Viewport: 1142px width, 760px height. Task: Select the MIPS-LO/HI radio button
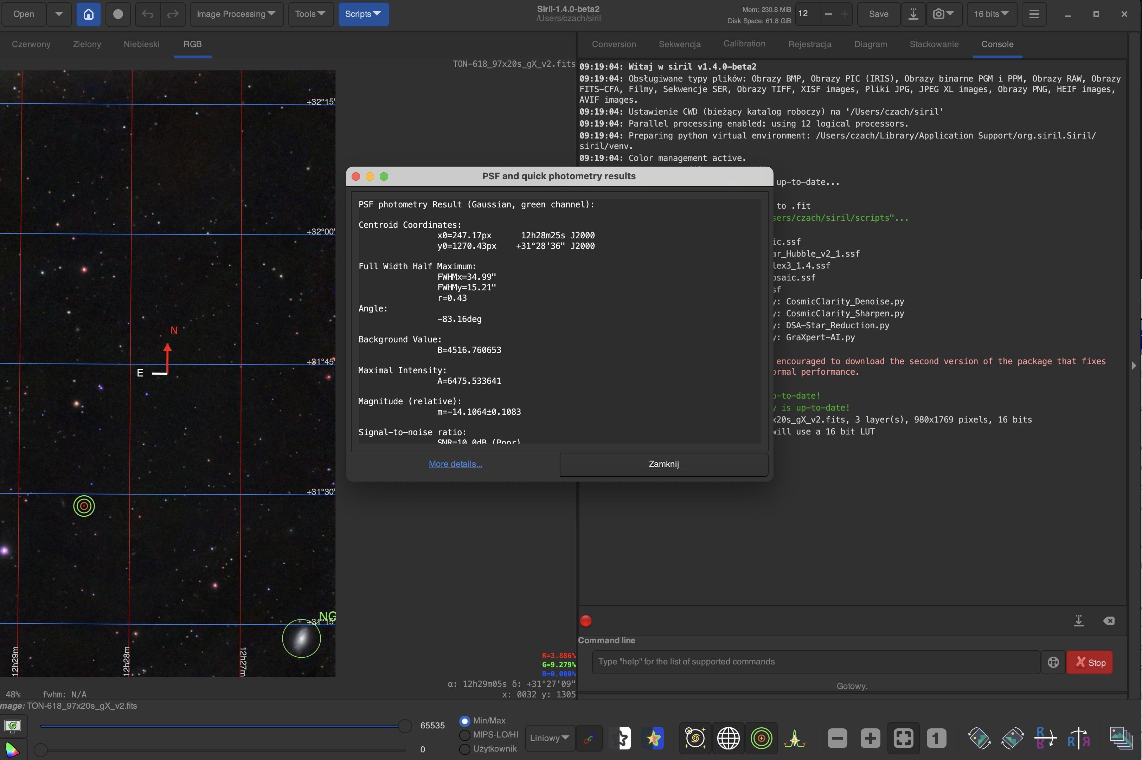(464, 735)
